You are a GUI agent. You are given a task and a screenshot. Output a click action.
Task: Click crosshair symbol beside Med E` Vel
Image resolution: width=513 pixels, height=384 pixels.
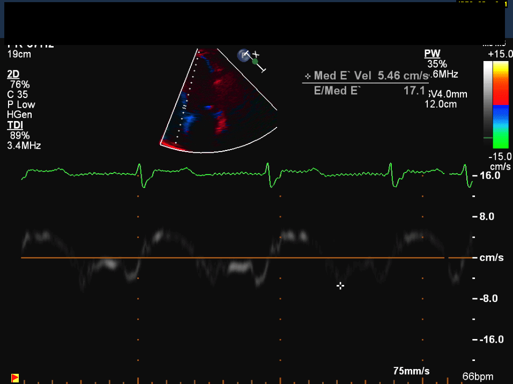tap(307, 76)
